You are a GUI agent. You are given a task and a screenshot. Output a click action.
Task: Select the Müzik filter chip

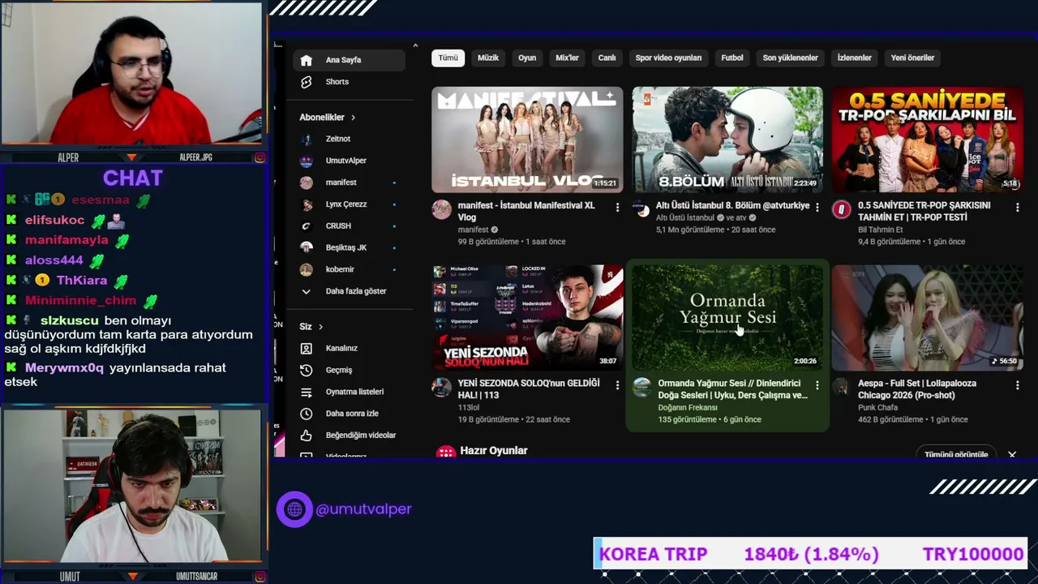[488, 58]
